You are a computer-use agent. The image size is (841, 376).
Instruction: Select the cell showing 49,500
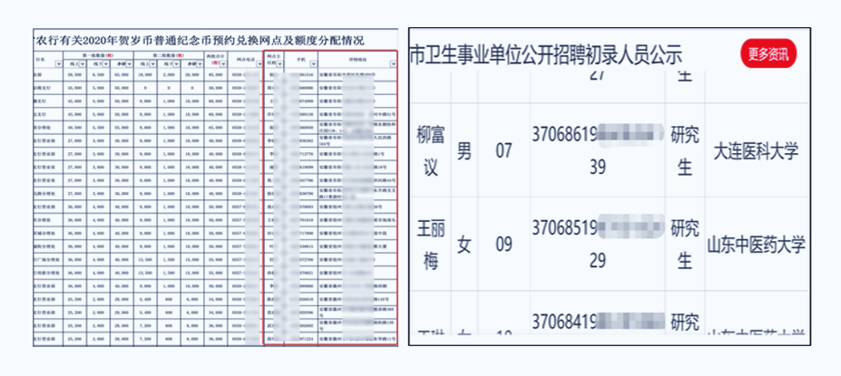[x=74, y=128]
